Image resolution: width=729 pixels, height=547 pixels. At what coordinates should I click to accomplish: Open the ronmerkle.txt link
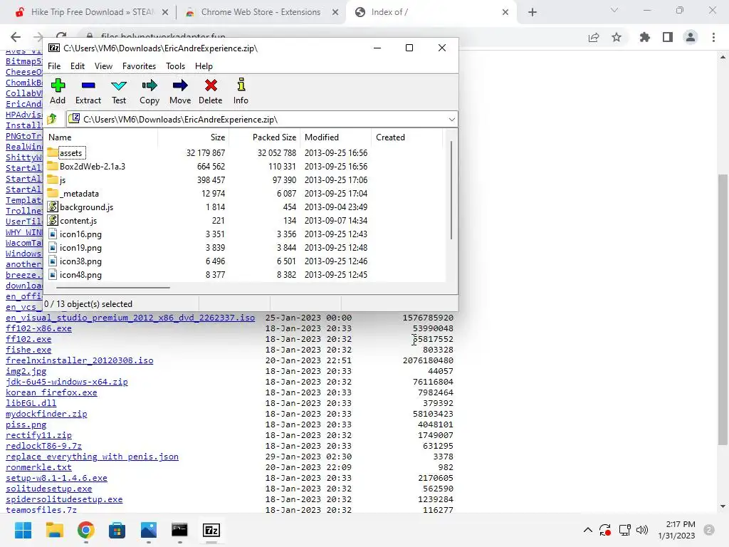point(38,467)
